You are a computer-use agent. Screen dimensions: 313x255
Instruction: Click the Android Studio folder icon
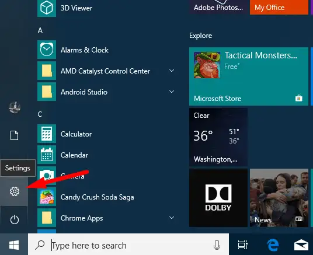click(x=47, y=92)
